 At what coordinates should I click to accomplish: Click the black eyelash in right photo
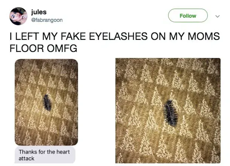coord(170,113)
